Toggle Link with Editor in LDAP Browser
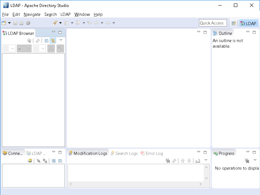 tap(53, 41)
